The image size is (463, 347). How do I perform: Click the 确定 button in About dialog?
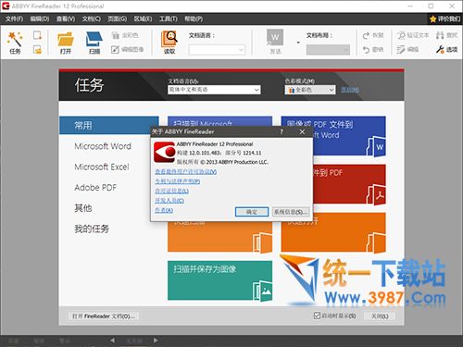[252, 212]
